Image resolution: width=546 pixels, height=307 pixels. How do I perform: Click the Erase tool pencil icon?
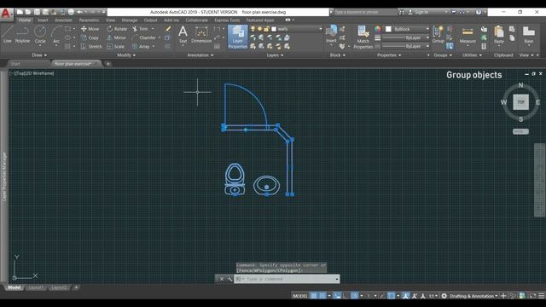[168, 29]
